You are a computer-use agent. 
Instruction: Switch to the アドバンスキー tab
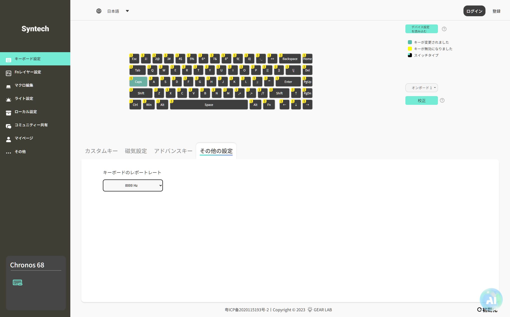tap(173, 151)
